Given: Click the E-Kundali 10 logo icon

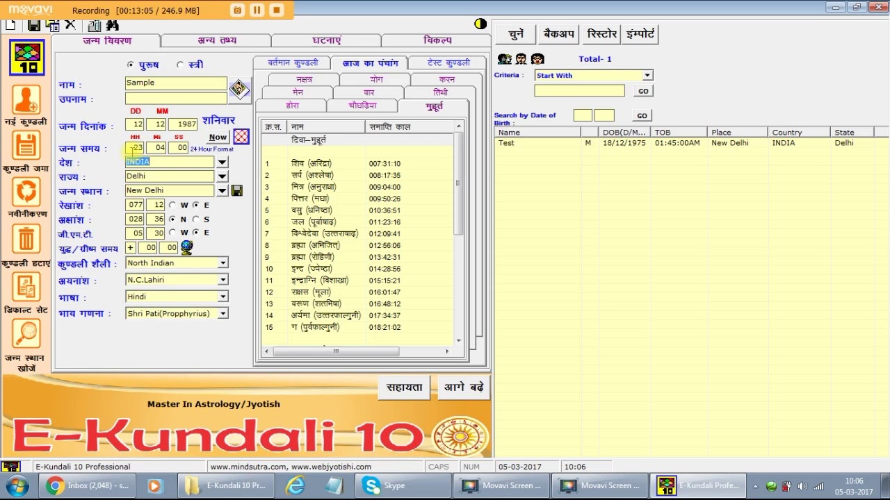Looking at the screenshot, I should pos(27,58).
